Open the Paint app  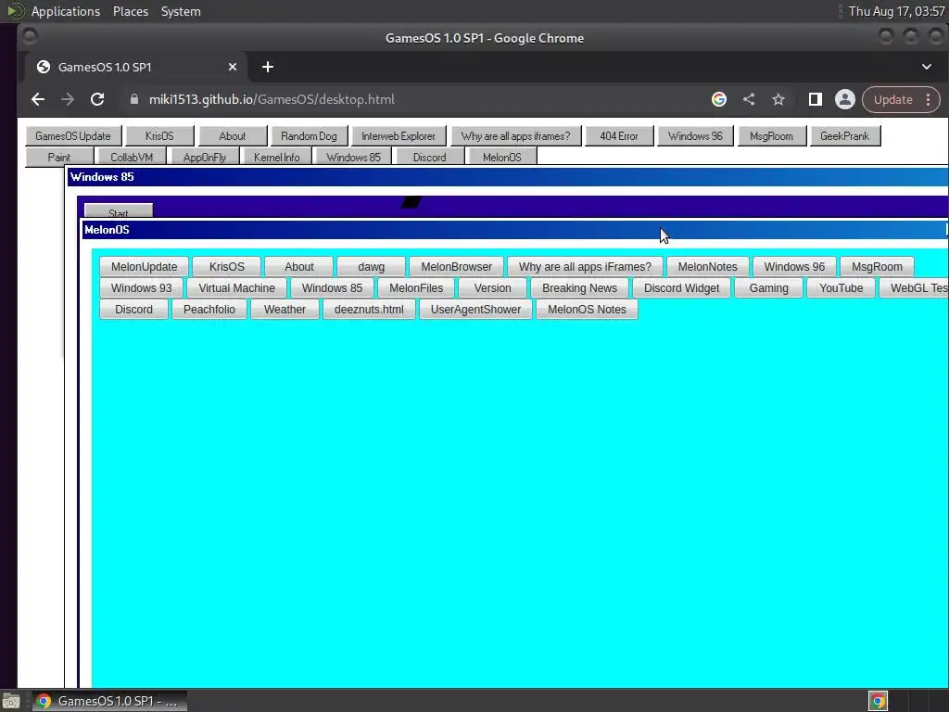click(x=59, y=157)
